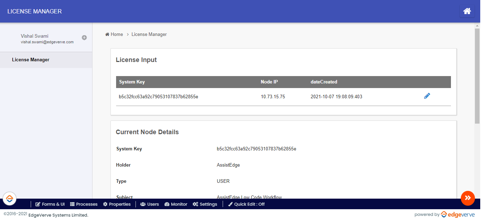482x218 pixels.
Task: Click the vertical page scrollbar thumb
Action: coord(477,76)
